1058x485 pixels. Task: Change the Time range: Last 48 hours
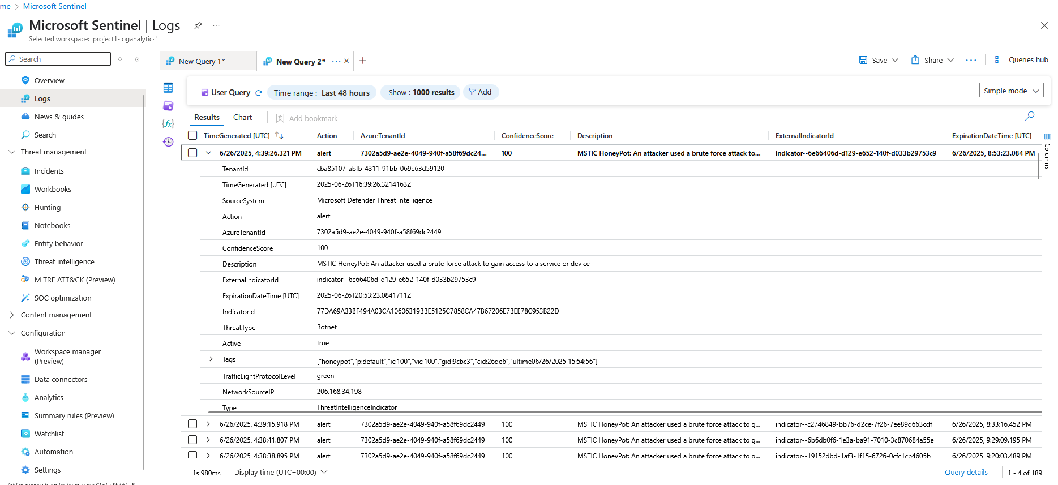tap(322, 93)
